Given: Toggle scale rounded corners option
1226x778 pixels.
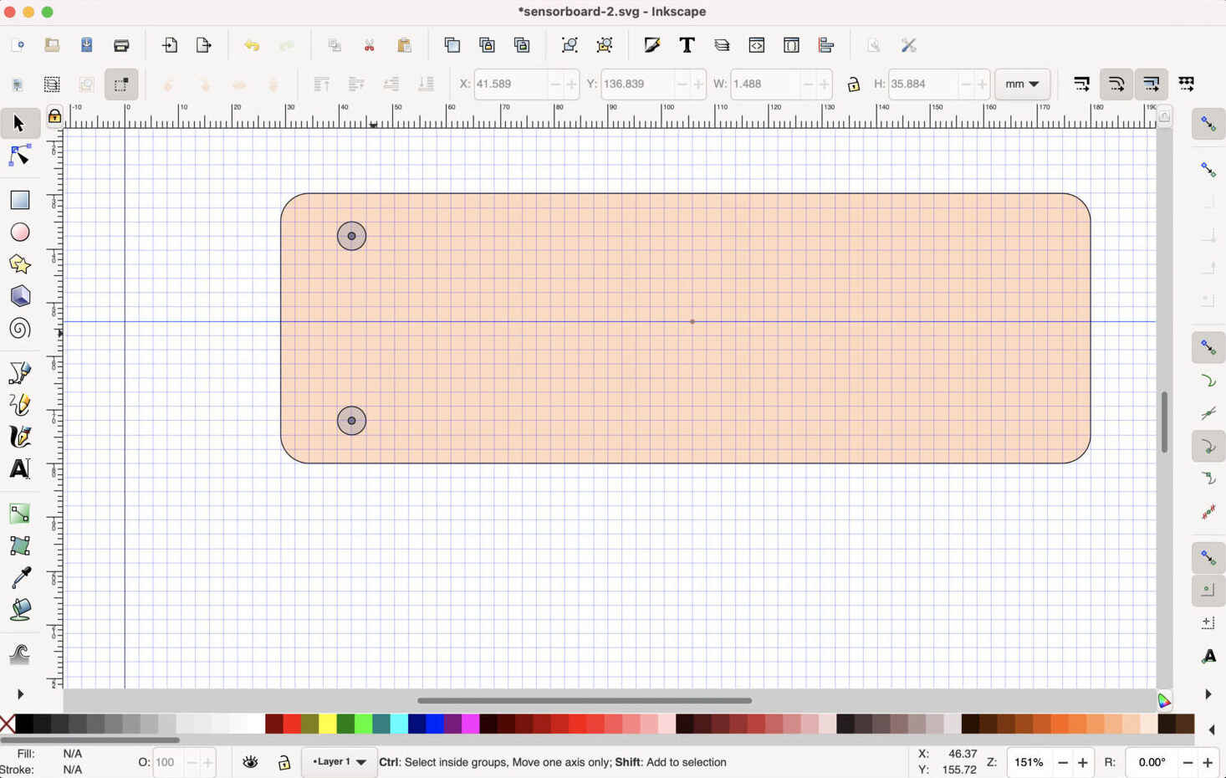Looking at the screenshot, I should point(1116,84).
